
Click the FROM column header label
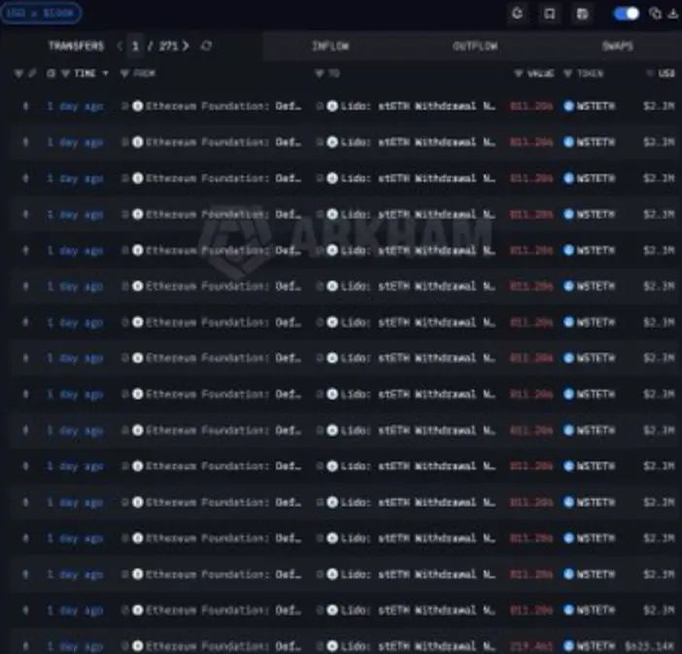144,73
